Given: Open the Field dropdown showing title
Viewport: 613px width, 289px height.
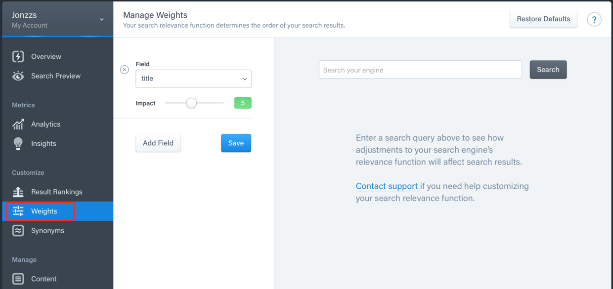Looking at the screenshot, I should (193, 79).
